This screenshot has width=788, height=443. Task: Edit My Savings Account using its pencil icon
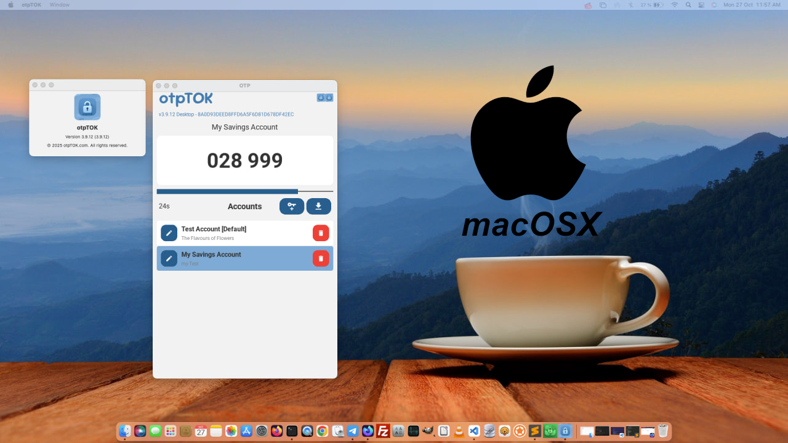click(x=169, y=258)
